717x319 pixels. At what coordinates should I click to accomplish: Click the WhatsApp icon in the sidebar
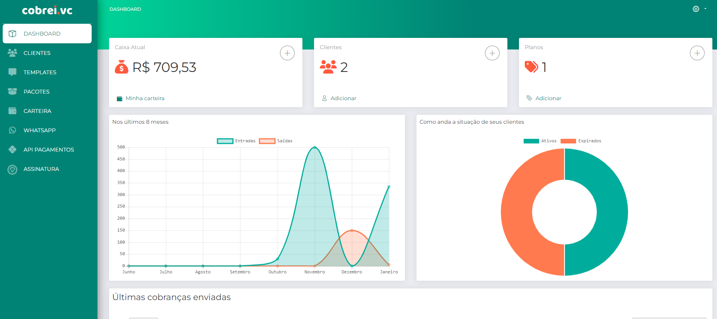[x=12, y=130]
